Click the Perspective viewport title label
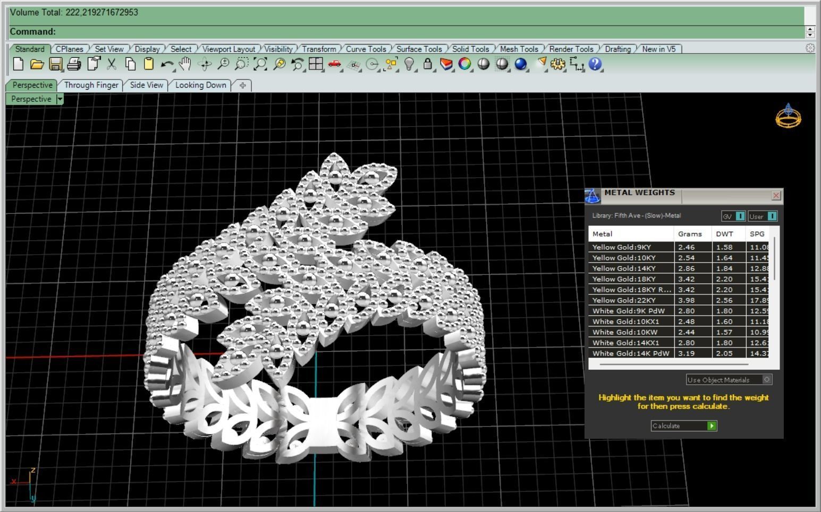The image size is (821, 512). tap(31, 99)
